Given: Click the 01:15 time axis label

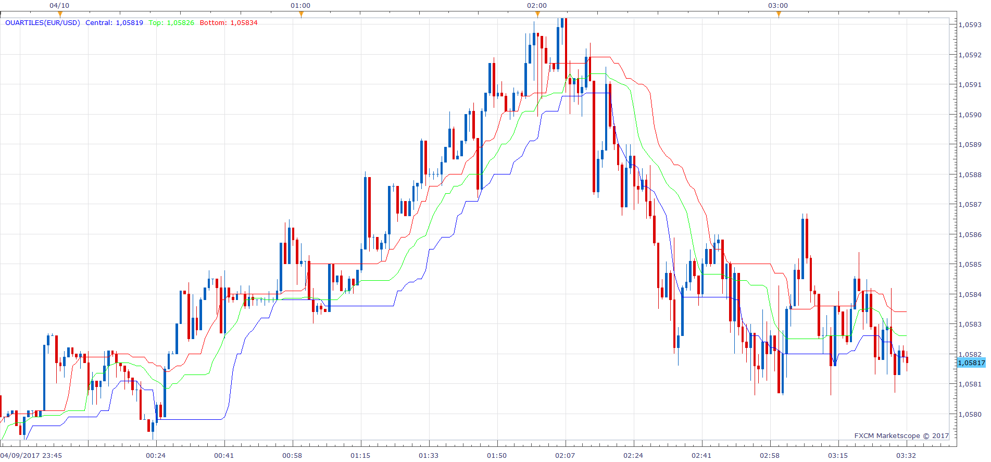Looking at the screenshot, I should pyautogui.click(x=360, y=455).
